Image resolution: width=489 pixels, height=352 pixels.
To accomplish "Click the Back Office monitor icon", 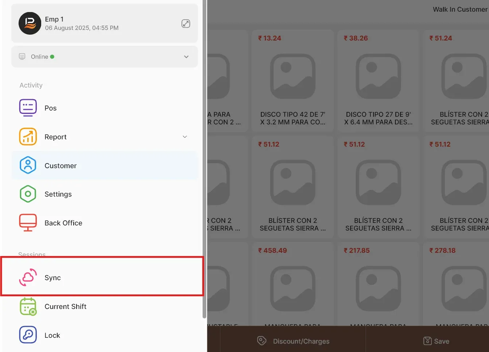I will pyautogui.click(x=28, y=223).
